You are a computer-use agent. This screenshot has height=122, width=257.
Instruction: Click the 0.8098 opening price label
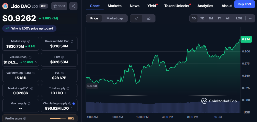92,86
